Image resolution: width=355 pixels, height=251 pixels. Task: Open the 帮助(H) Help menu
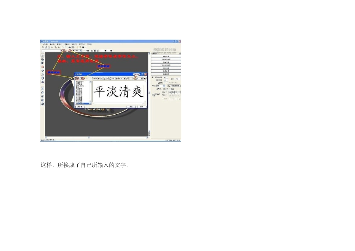coord(90,44)
